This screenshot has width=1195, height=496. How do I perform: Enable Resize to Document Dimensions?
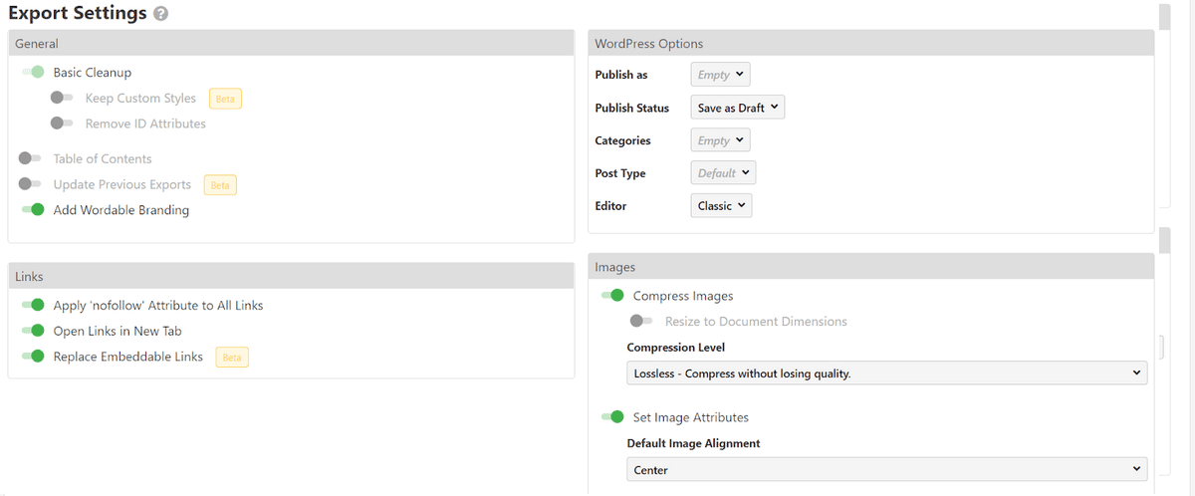642,322
